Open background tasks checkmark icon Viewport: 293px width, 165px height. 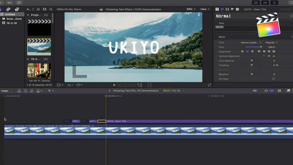19,3
